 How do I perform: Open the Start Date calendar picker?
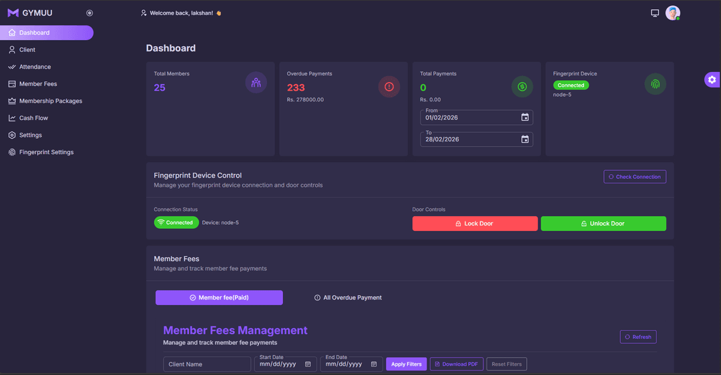(x=308, y=364)
